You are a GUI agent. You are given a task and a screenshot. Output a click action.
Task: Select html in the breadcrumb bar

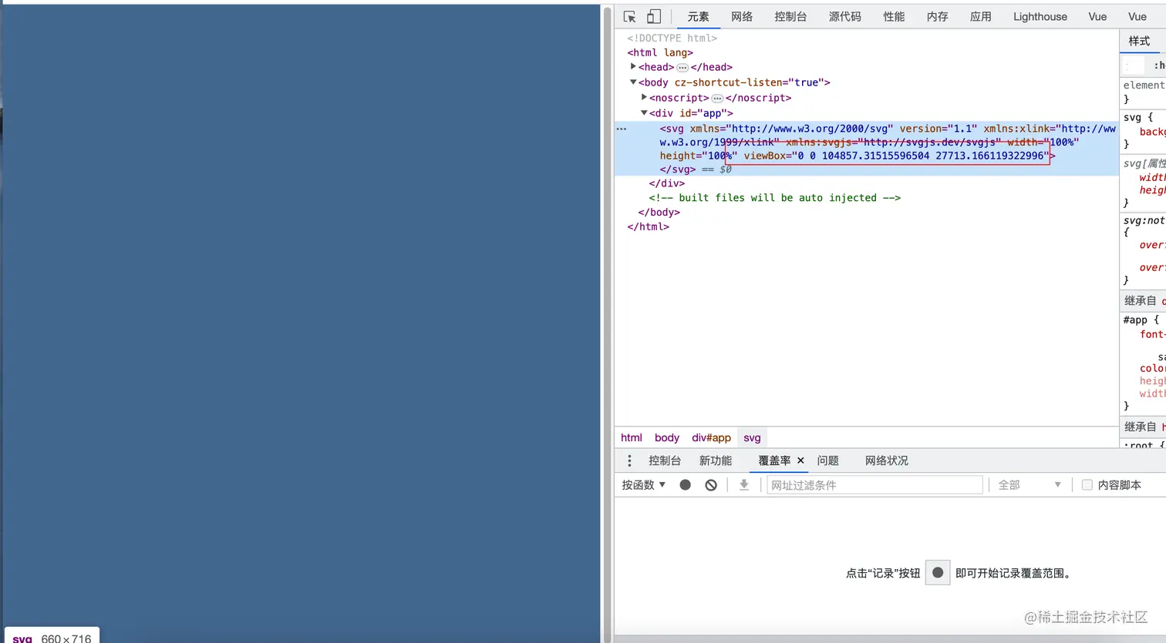click(632, 437)
